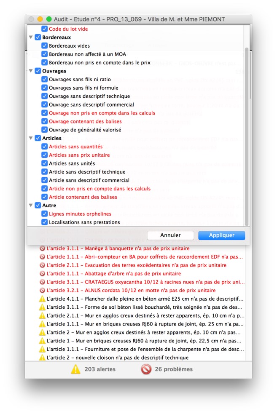Uncheck Articles sans prix unitaire

pyautogui.click(x=44, y=155)
